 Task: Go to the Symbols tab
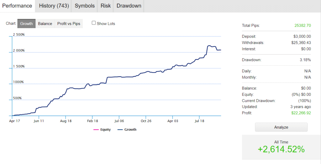click(84, 6)
